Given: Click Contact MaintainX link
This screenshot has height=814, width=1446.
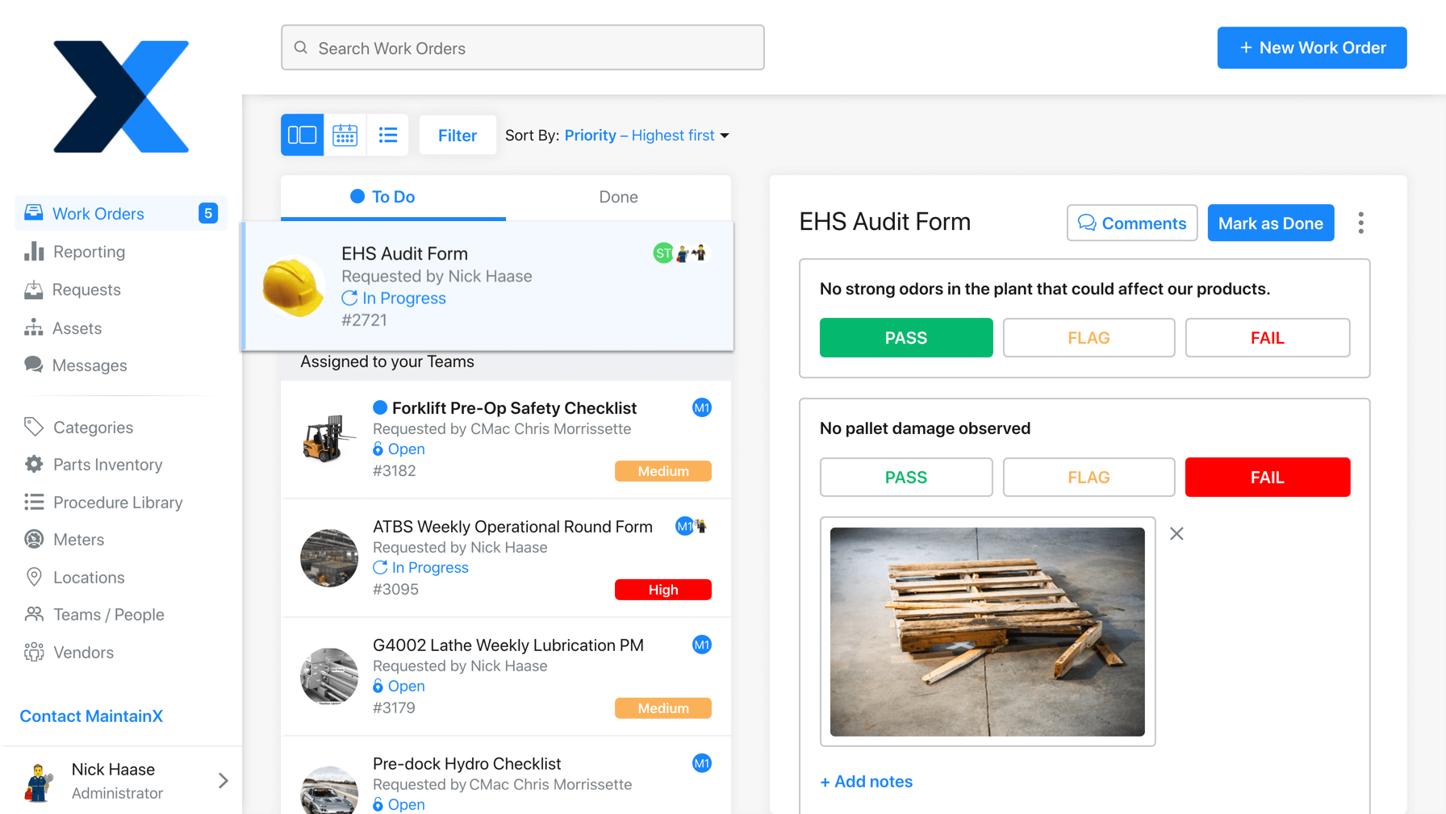Looking at the screenshot, I should click(91, 716).
